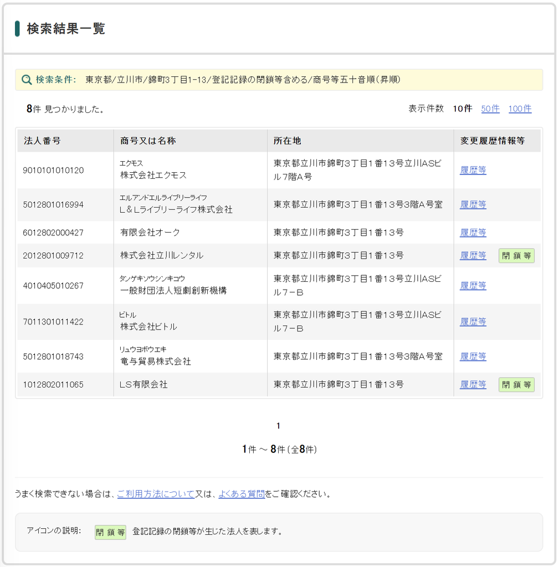
Task: Click page number 1 in pagination
Action: [278, 426]
